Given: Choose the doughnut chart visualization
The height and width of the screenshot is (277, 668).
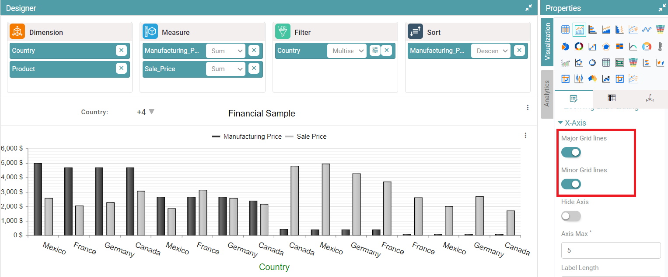Looking at the screenshot, I should pyautogui.click(x=579, y=46).
